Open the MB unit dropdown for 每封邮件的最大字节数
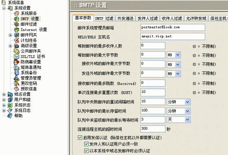Screen dimensions: 228x155 click(x=173, y=55)
